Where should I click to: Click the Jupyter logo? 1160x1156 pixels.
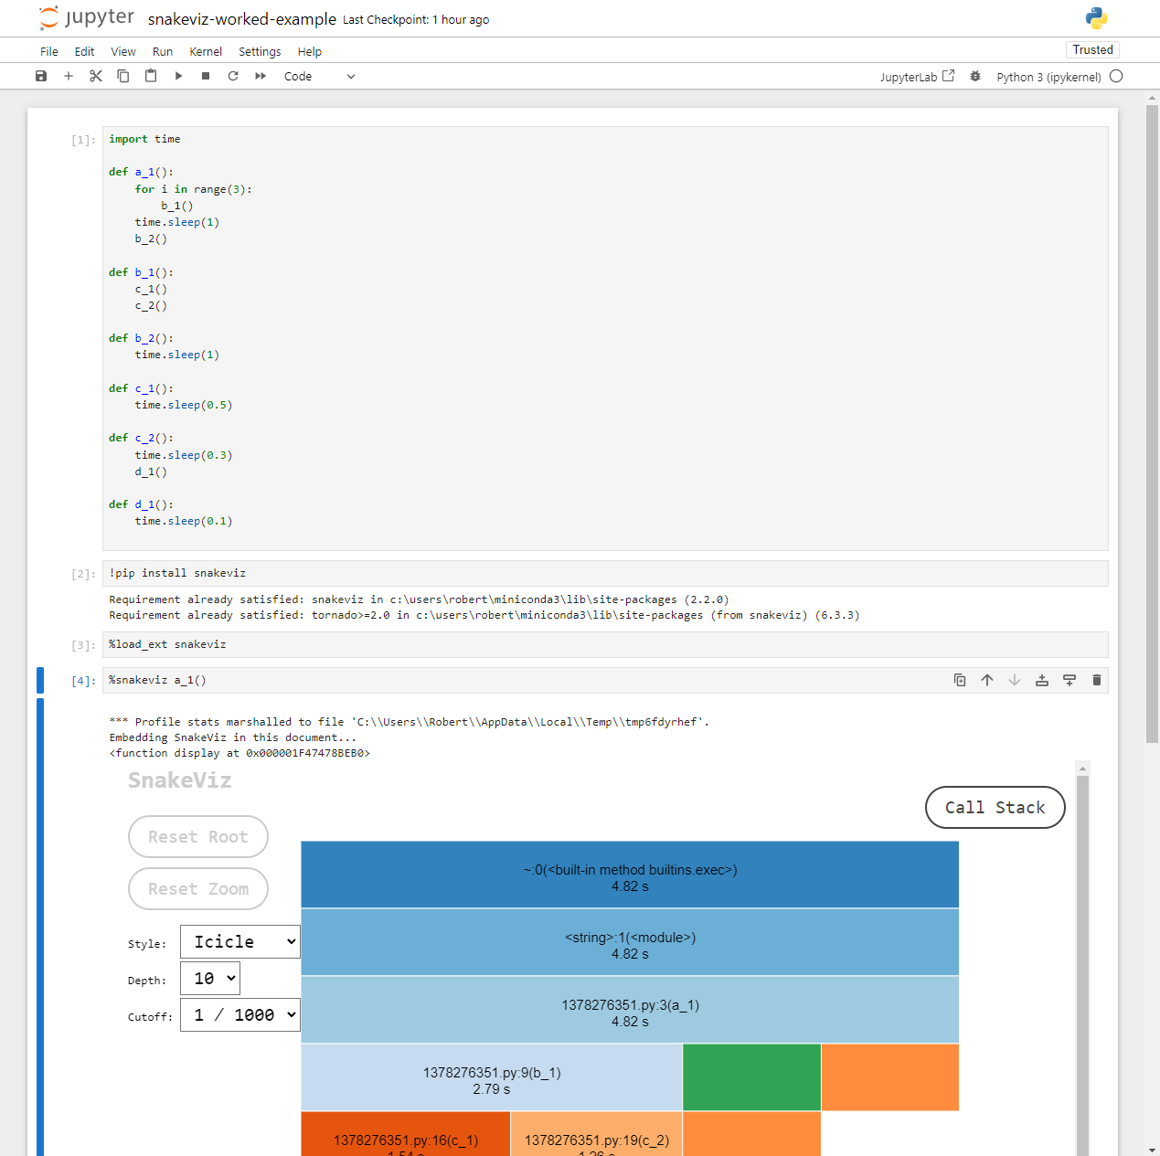87,18
